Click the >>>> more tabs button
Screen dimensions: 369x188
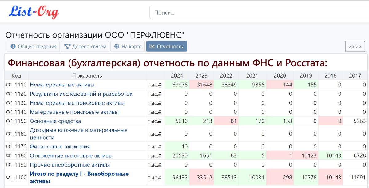point(355,47)
